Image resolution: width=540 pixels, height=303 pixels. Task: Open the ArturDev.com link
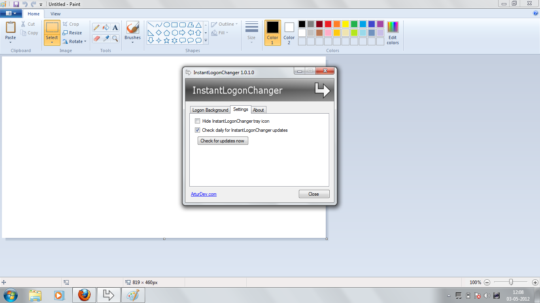tap(204, 194)
